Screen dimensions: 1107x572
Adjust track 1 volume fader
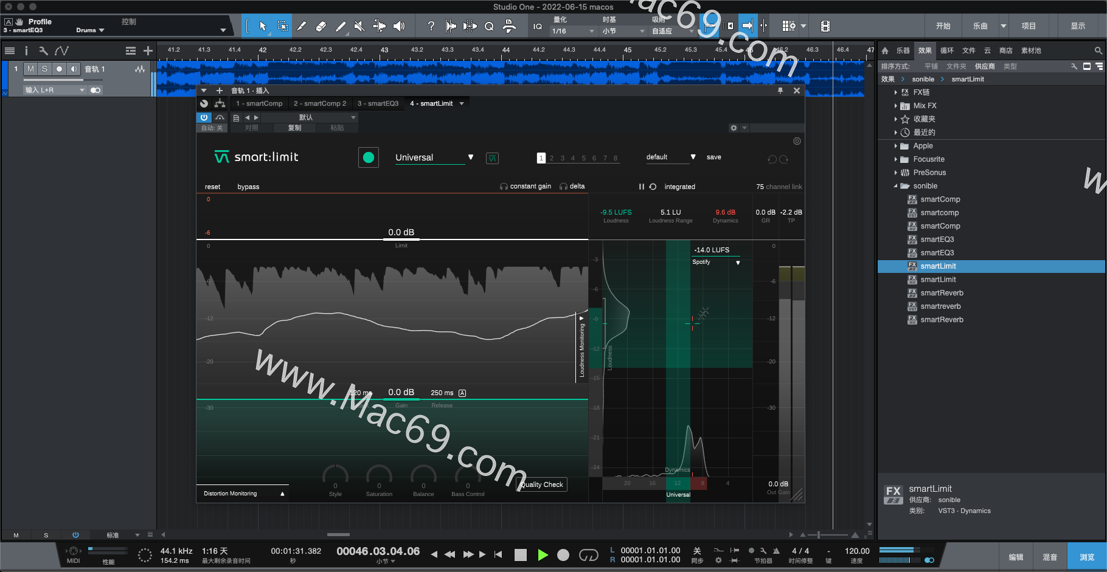tap(62, 80)
